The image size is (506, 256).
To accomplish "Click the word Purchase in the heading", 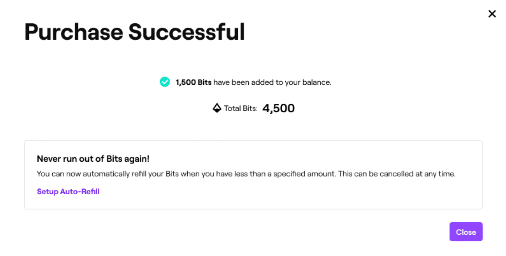I will (x=74, y=32).
